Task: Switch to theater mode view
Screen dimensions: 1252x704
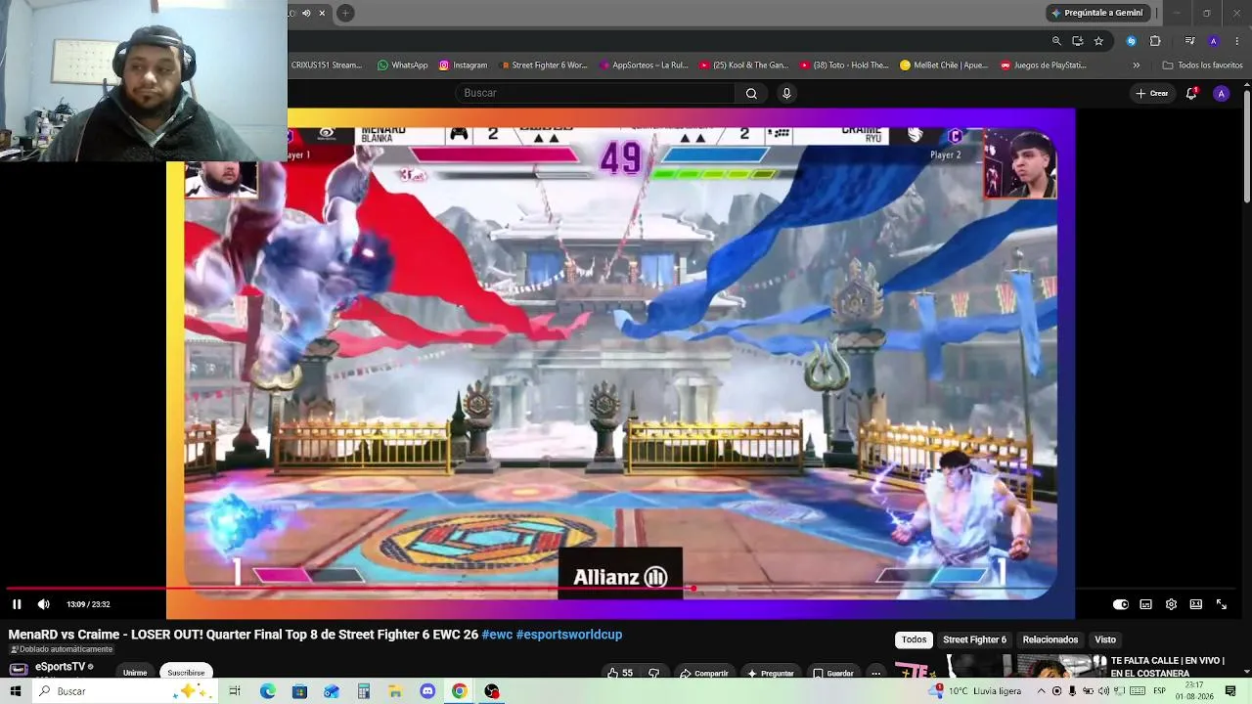Action: click(1196, 604)
